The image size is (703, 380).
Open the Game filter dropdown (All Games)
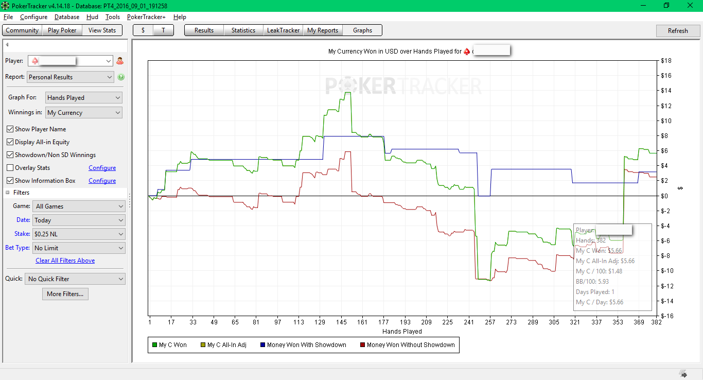click(79, 206)
